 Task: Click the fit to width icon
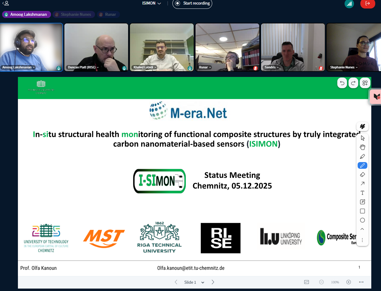[x=361, y=282]
